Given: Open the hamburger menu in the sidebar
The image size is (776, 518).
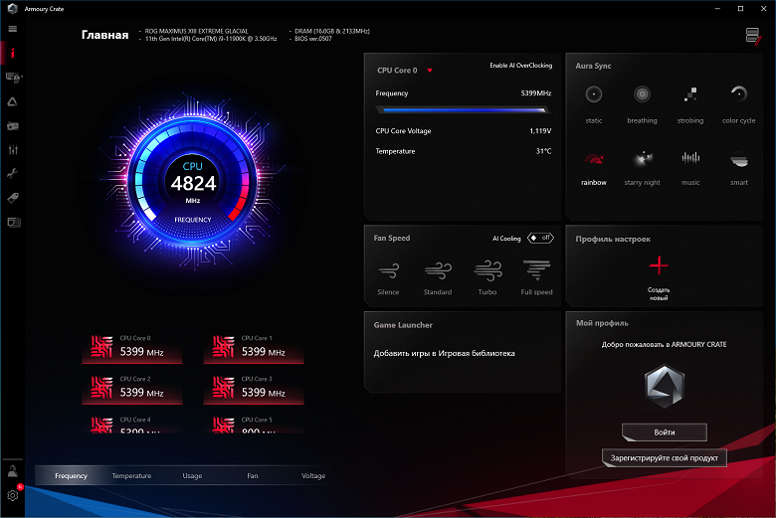Looking at the screenshot, I should coord(12,29).
